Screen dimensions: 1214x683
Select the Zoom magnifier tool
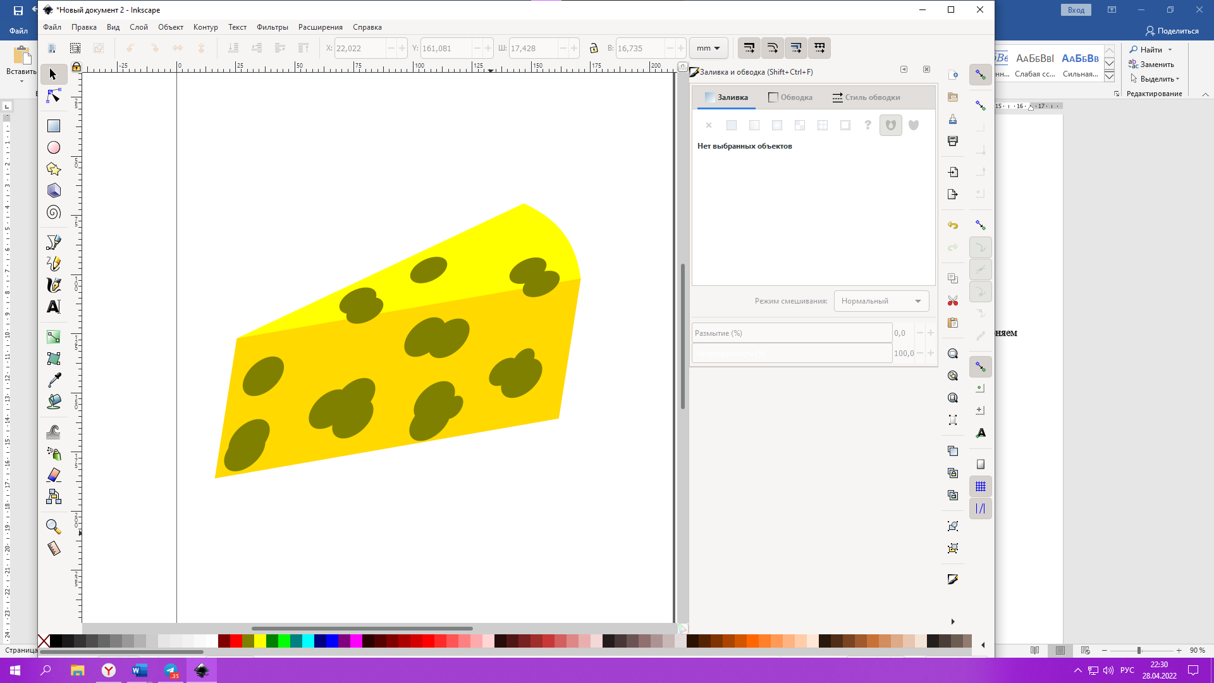coord(54,527)
